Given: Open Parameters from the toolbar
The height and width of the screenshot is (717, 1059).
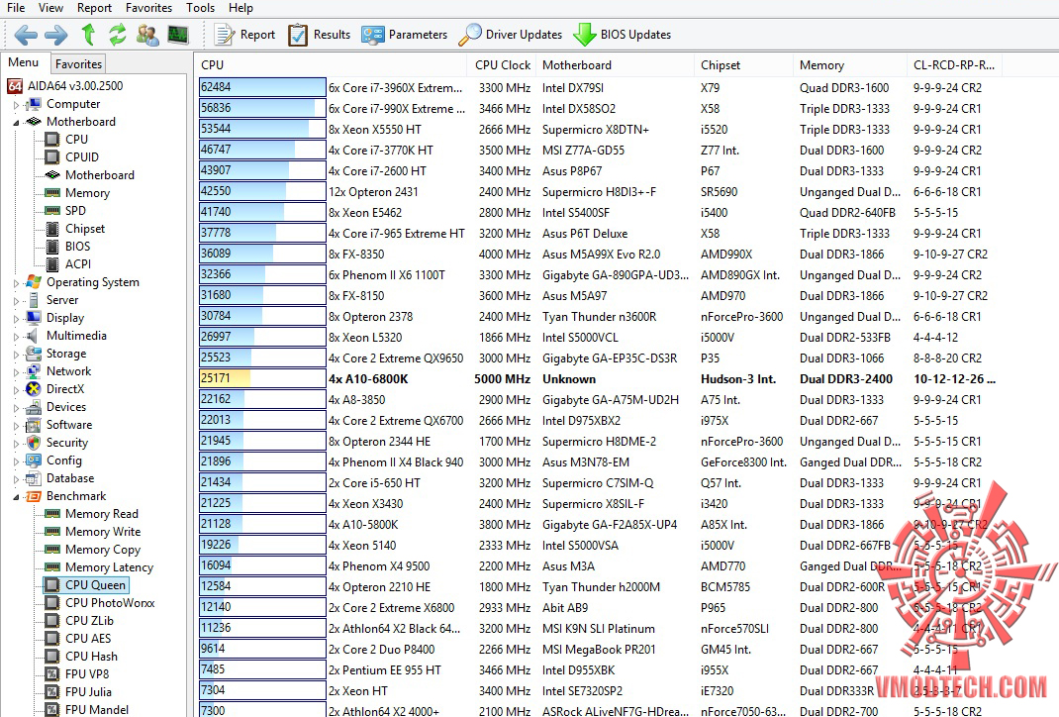Looking at the screenshot, I should [404, 35].
